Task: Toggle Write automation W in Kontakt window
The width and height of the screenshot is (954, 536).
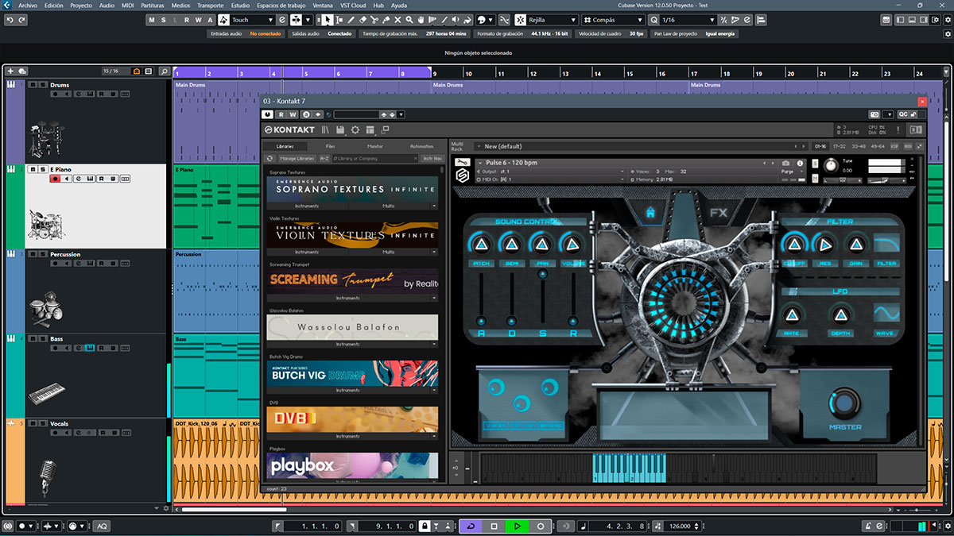Action: [293, 114]
